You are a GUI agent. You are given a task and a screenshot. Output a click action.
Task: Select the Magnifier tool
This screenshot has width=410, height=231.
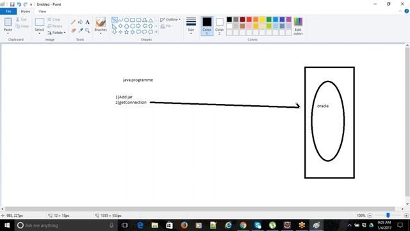coord(87,31)
